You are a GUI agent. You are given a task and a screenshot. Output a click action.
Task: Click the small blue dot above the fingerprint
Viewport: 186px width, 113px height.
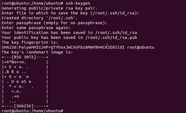pos(107,45)
